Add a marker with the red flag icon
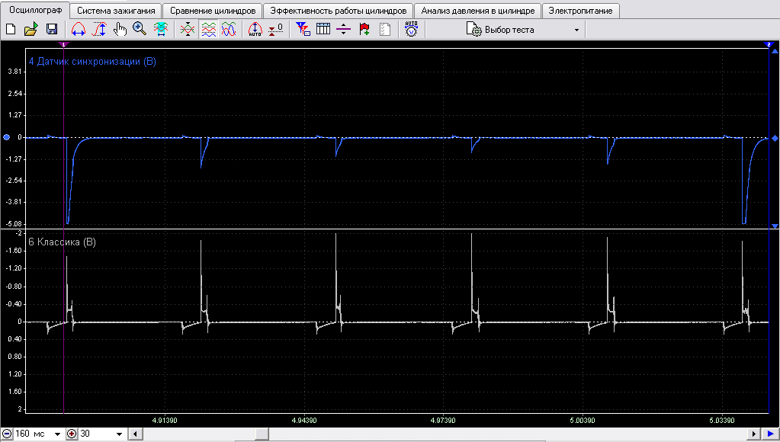This screenshot has height=442, width=780. [364, 30]
